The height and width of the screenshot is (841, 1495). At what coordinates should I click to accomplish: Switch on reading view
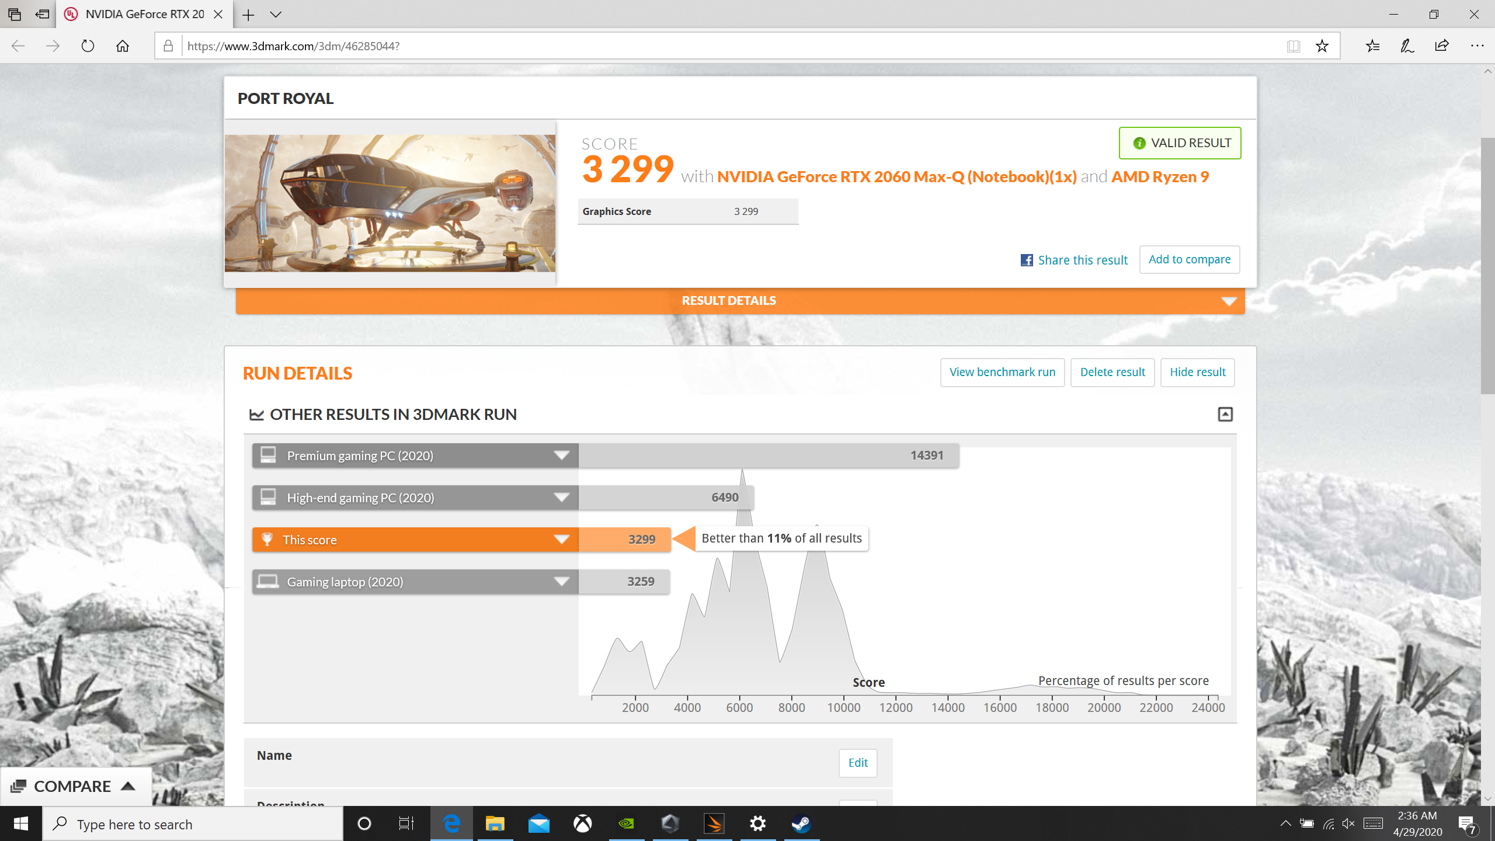[1293, 46]
